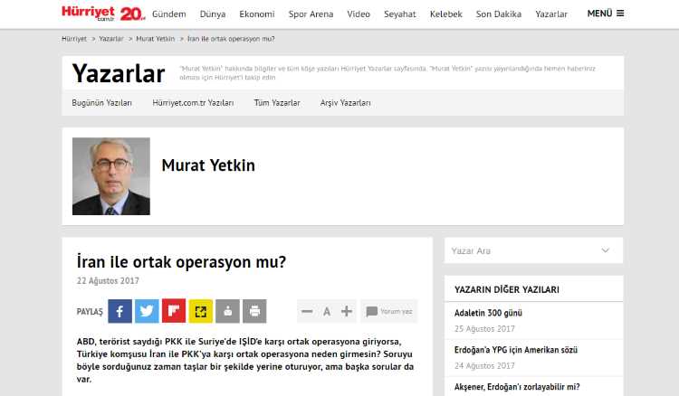Click Murat Yetkin's author photo
This screenshot has width=679, height=396.
coord(111,176)
